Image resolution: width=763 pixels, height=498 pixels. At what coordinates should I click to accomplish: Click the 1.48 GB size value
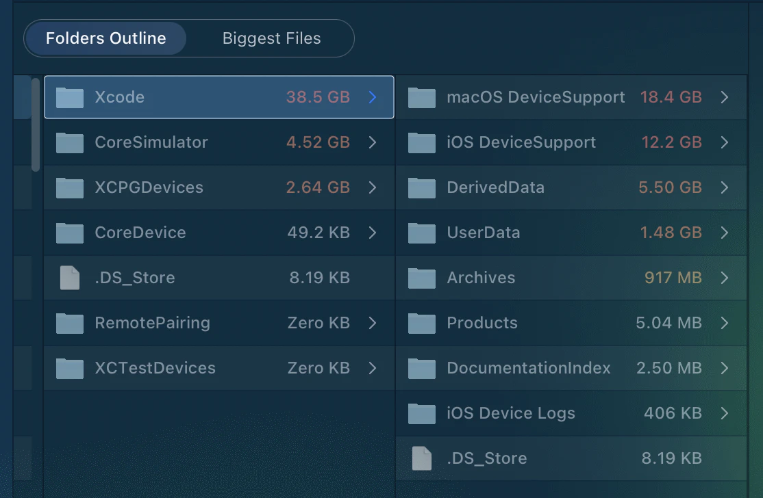[x=671, y=233]
